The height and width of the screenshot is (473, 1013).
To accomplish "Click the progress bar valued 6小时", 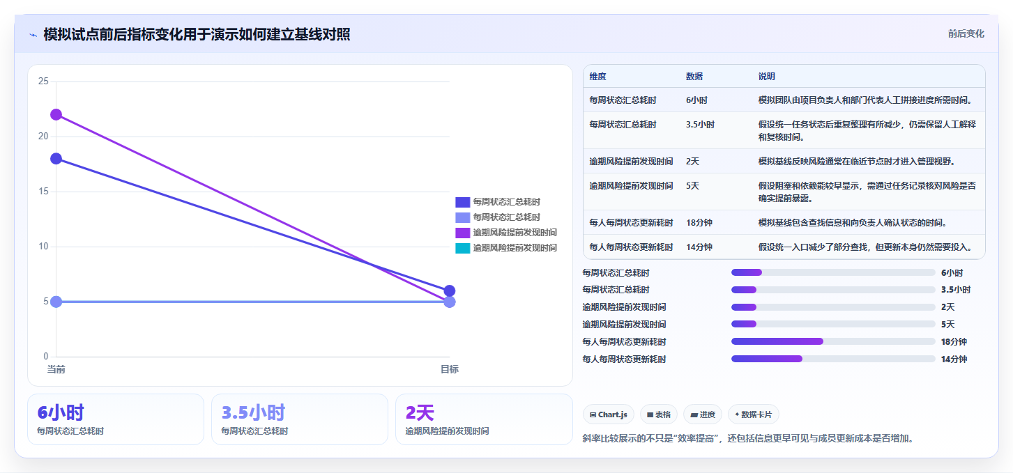I will pos(833,272).
